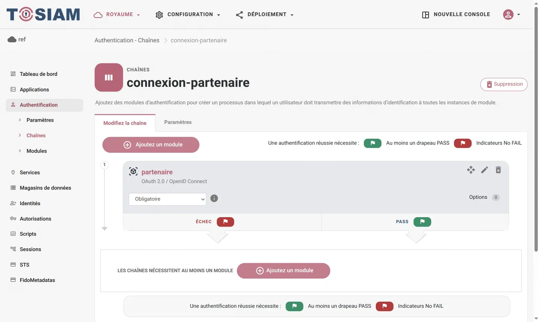
Task: Open the partenaire module link
Action: [x=157, y=172]
